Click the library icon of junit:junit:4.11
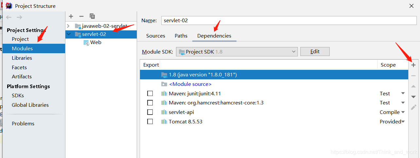The image size is (420, 158). [x=164, y=93]
